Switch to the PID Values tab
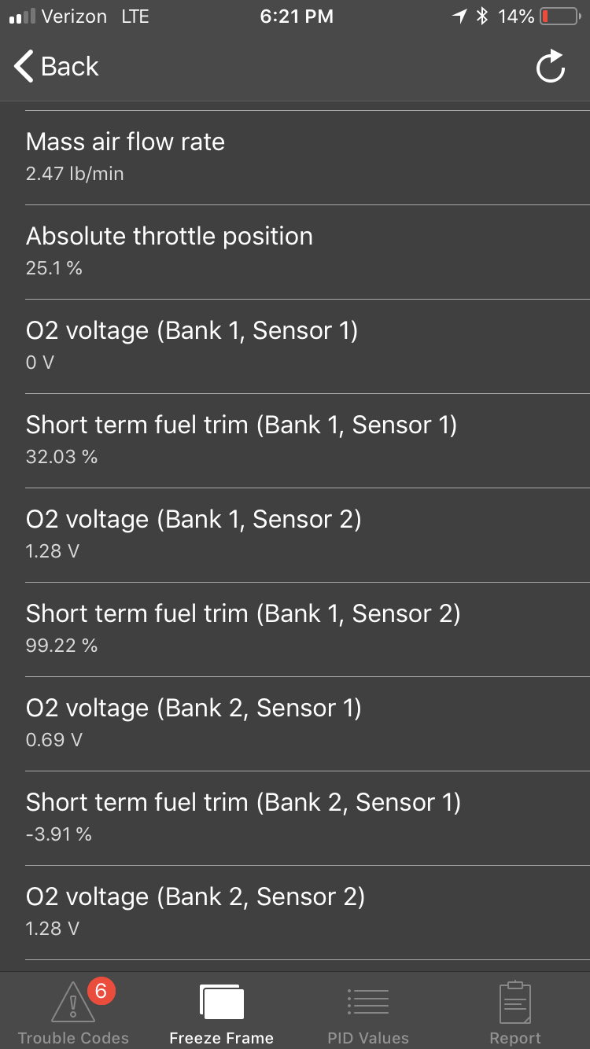 click(x=368, y=1038)
